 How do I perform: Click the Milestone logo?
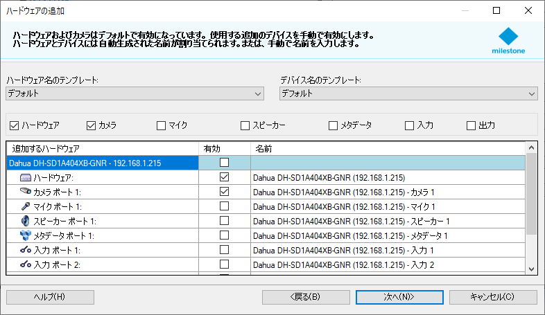508,41
